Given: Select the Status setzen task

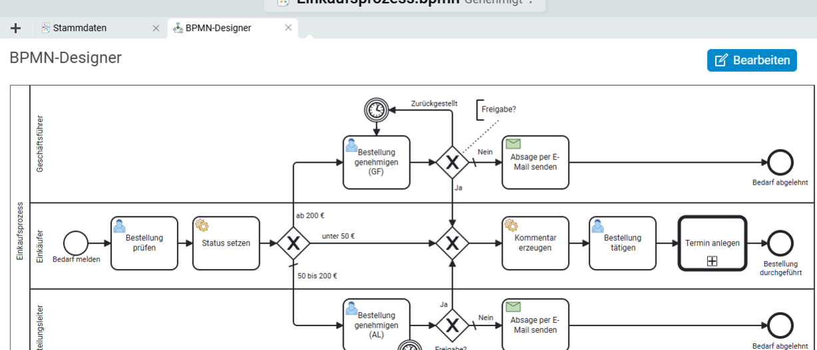Looking at the screenshot, I should 226,243.
